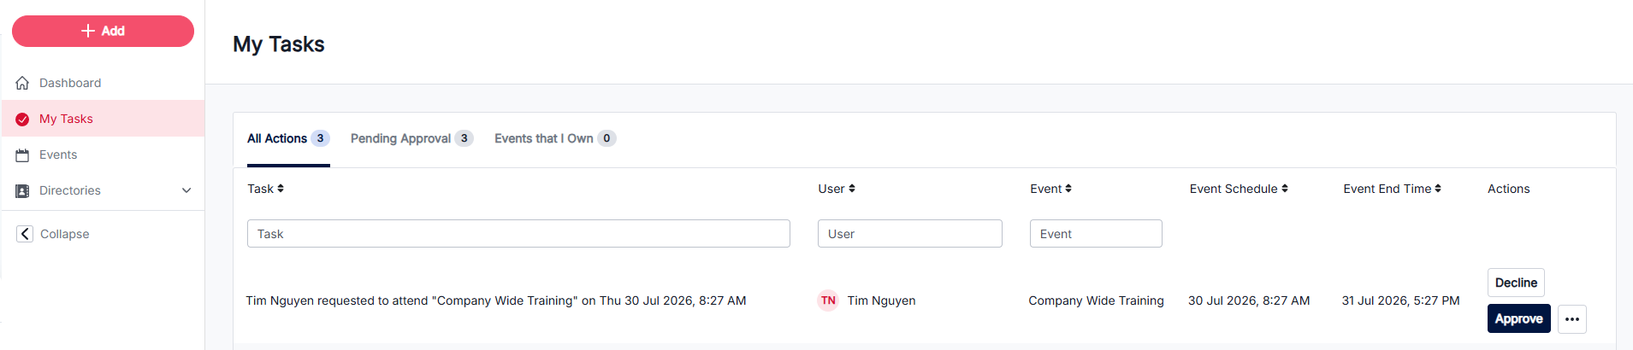The width and height of the screenshot is (1633, 350).
Task: Sort by the Event column header
Action: point(1050,189)
